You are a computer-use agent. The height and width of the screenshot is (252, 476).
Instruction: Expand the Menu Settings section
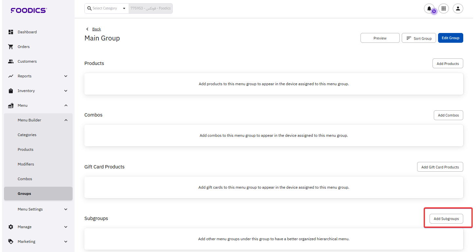tap(66, 209)
